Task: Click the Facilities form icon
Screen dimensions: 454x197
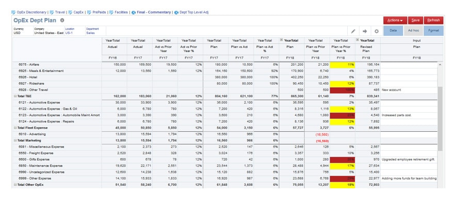Action: pyautogui.click(x=111, y=12)
